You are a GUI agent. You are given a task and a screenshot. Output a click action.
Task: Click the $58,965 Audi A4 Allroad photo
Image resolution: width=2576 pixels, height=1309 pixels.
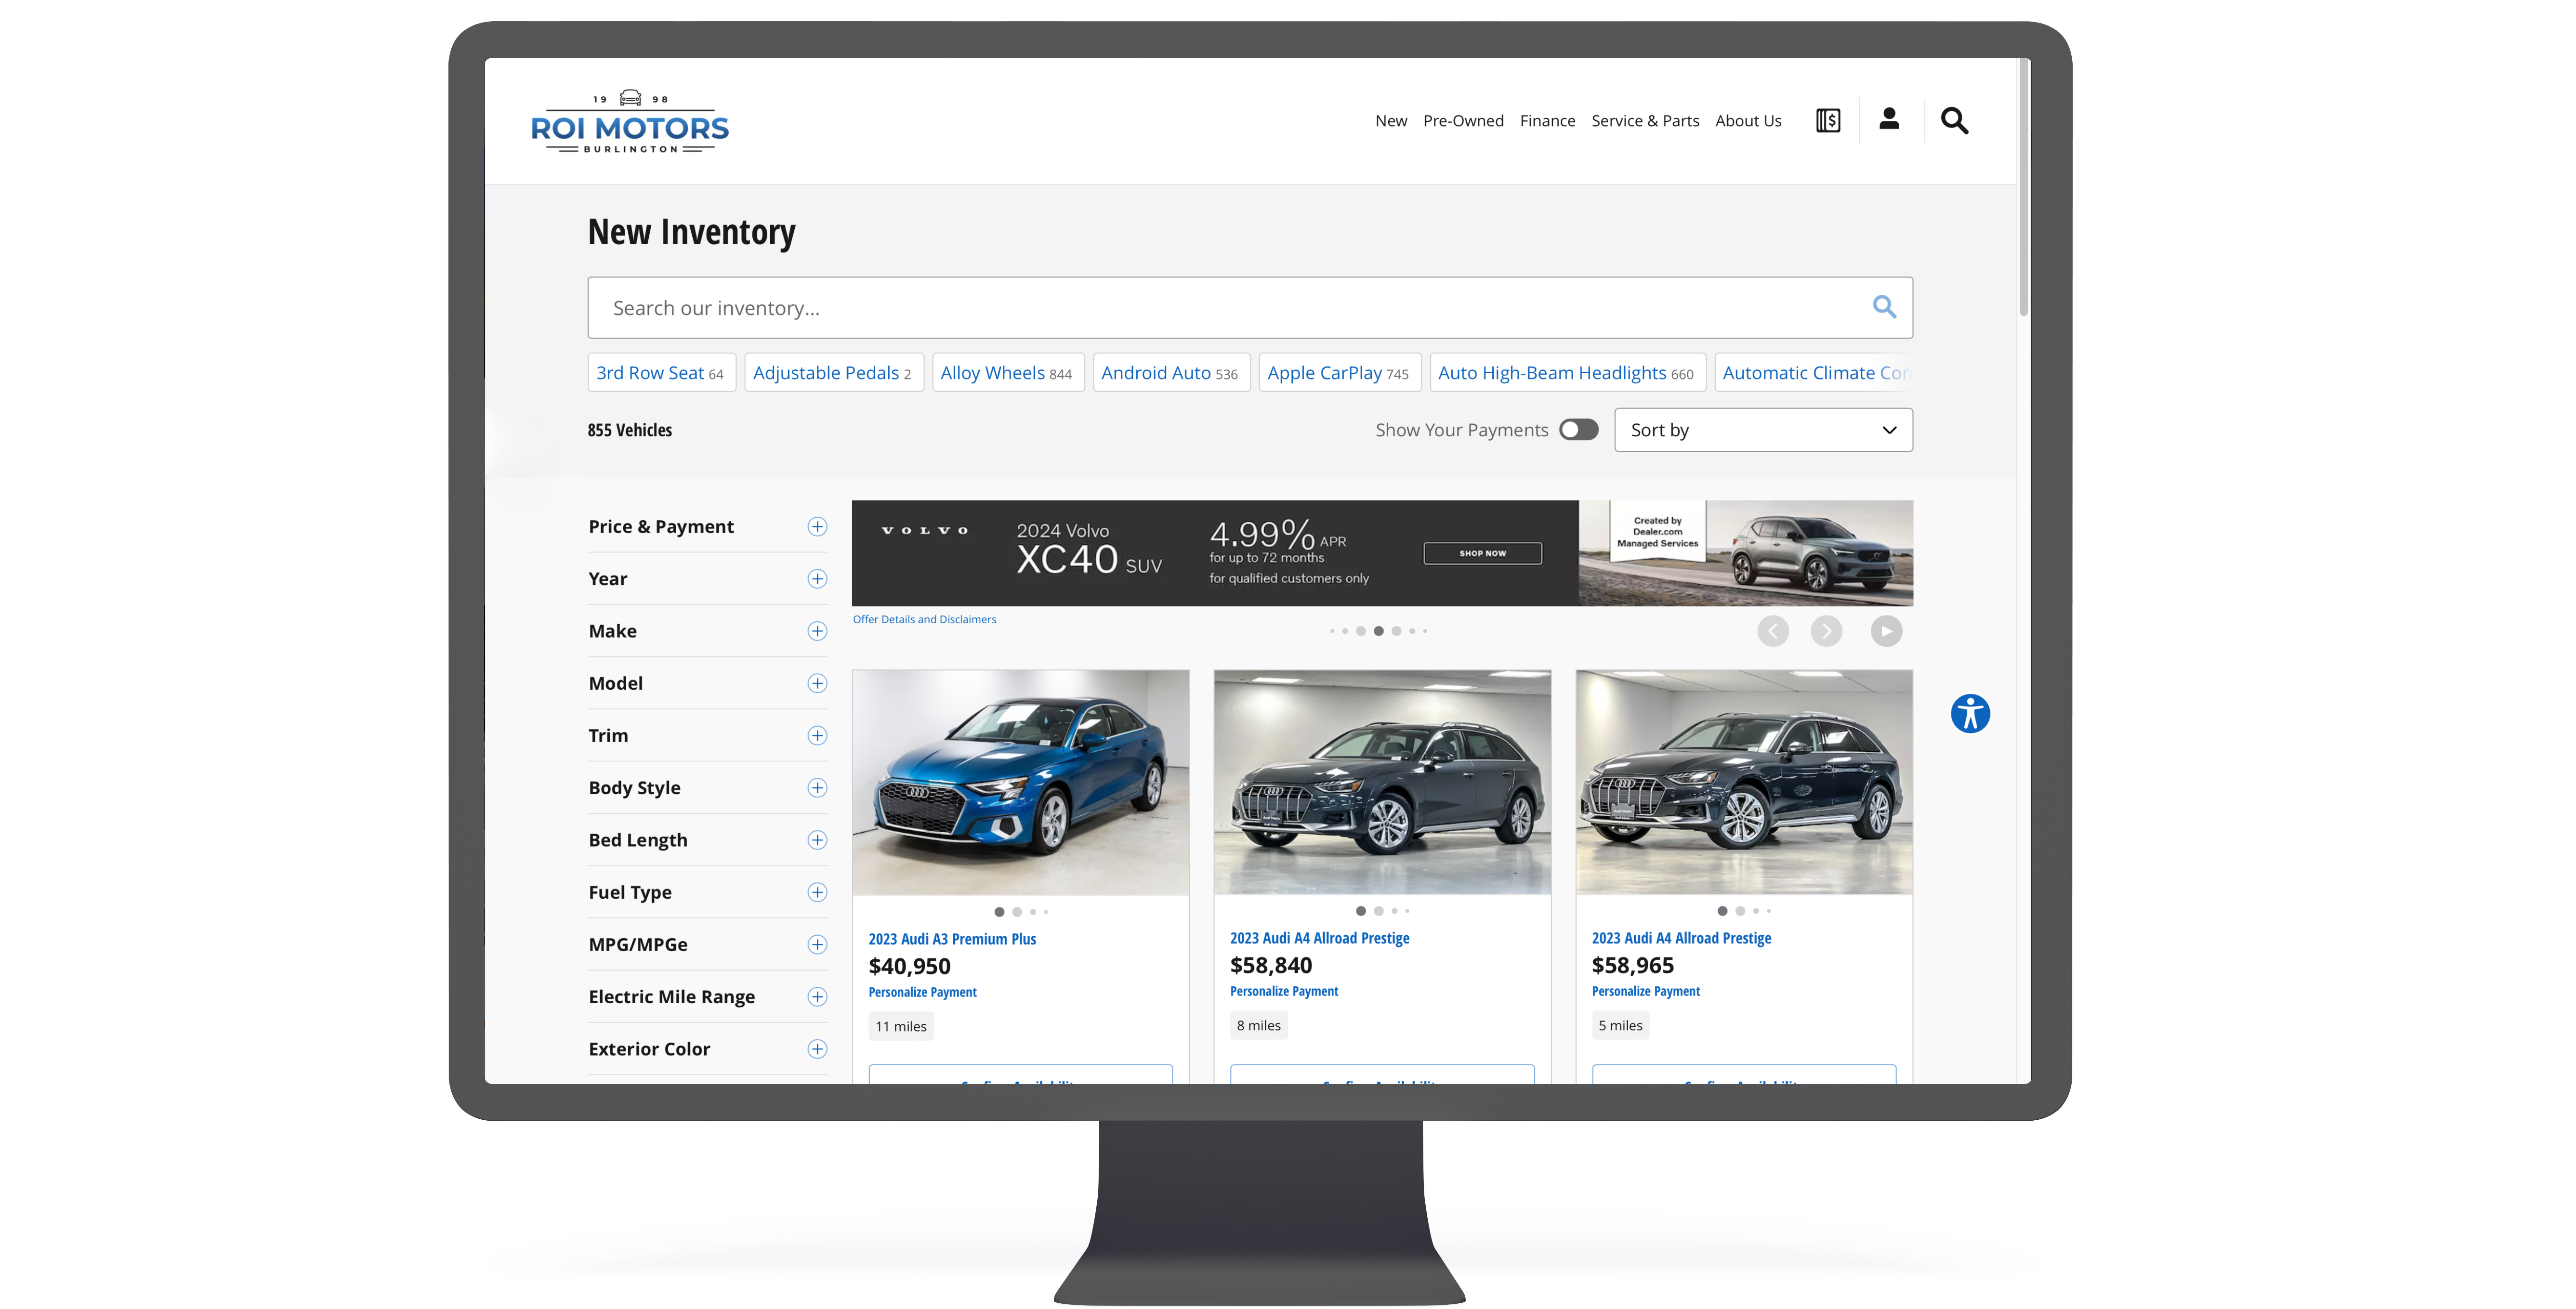point(1744,782)
